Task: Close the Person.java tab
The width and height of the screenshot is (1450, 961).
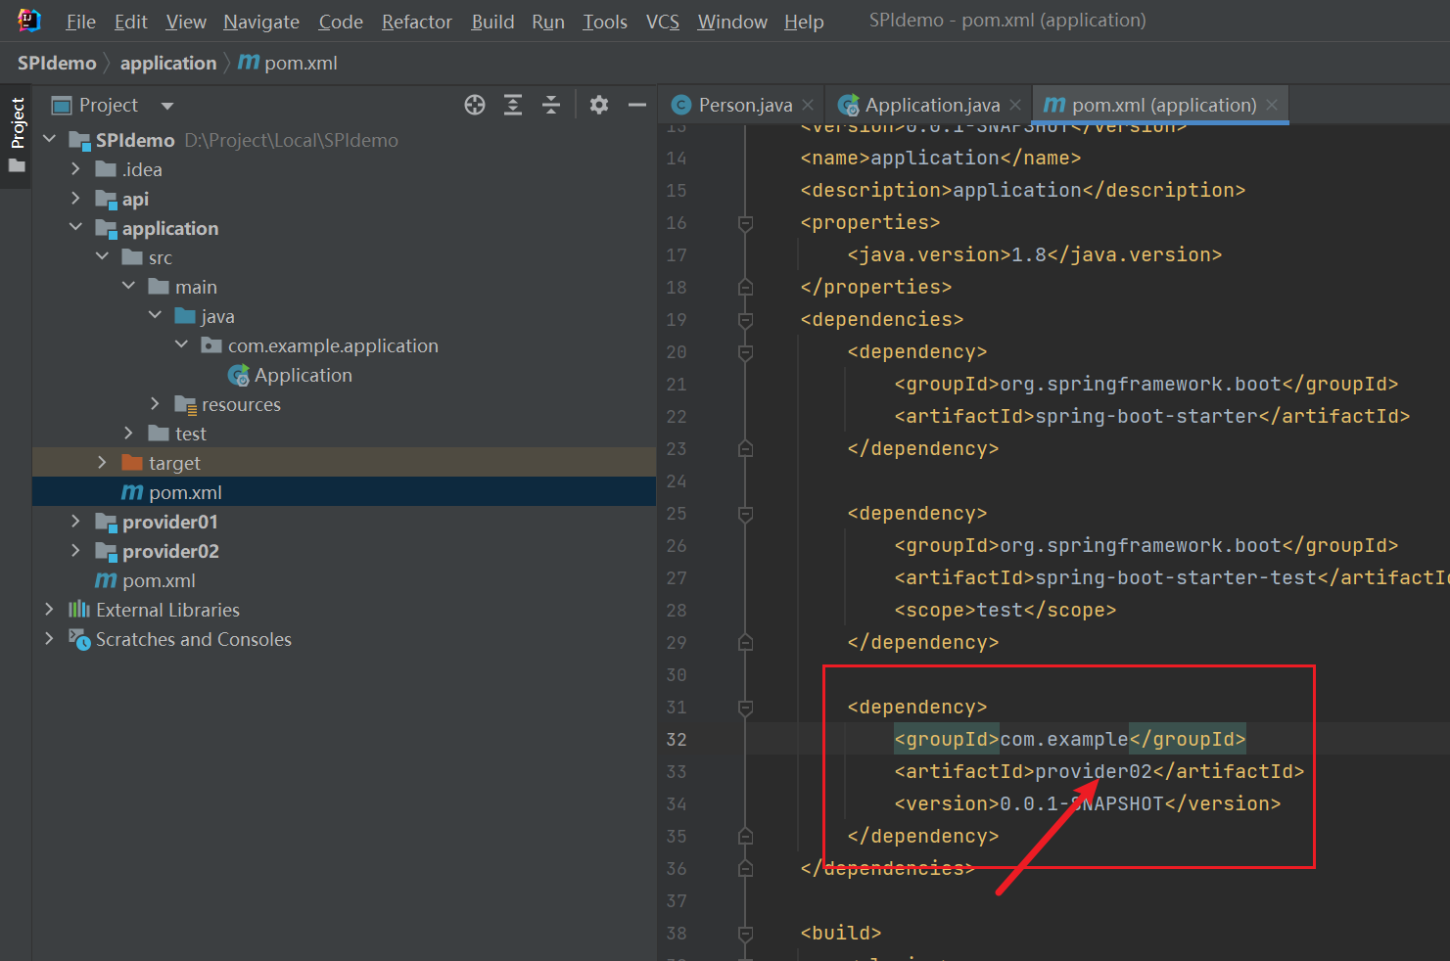Action: 808,105
